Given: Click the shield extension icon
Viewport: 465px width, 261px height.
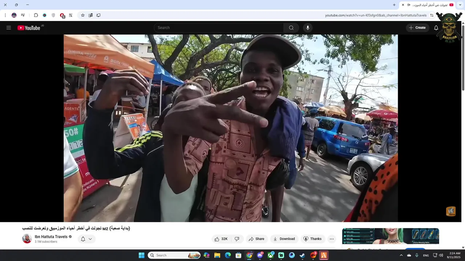Looking at the screenshot, I should point(53,15).
